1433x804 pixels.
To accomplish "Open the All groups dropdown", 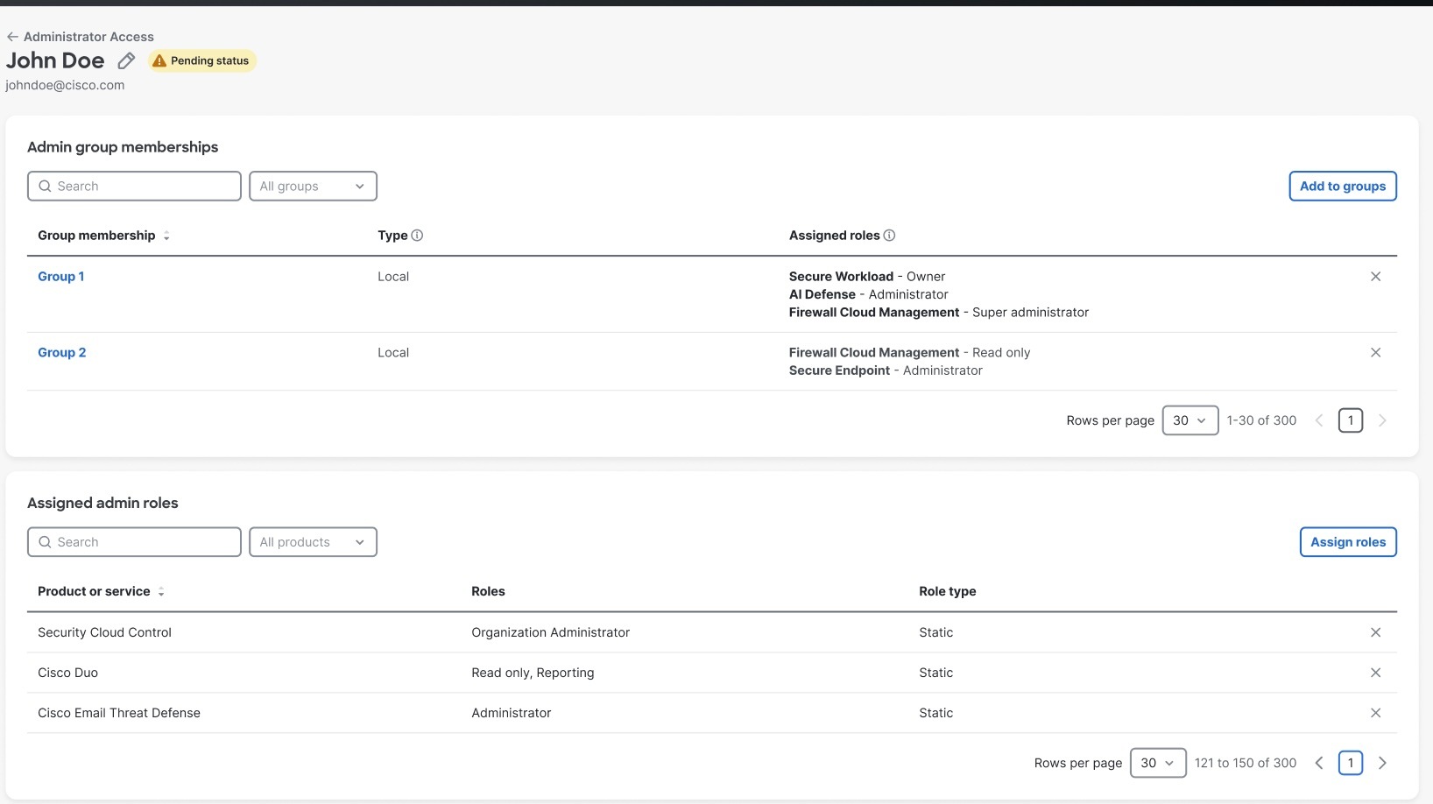I will click(313, 186).
